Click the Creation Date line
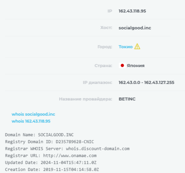Image resolution: width=185 pixels, height=173 pixels. [52, 169]
